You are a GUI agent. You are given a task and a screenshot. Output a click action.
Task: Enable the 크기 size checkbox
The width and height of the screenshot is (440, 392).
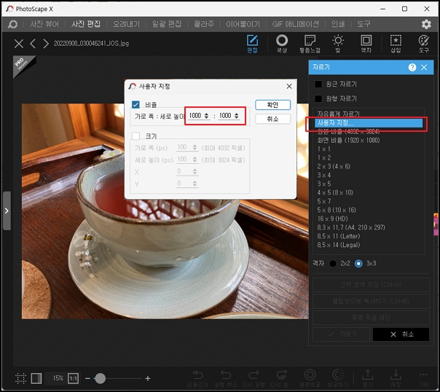pos(135,136)
